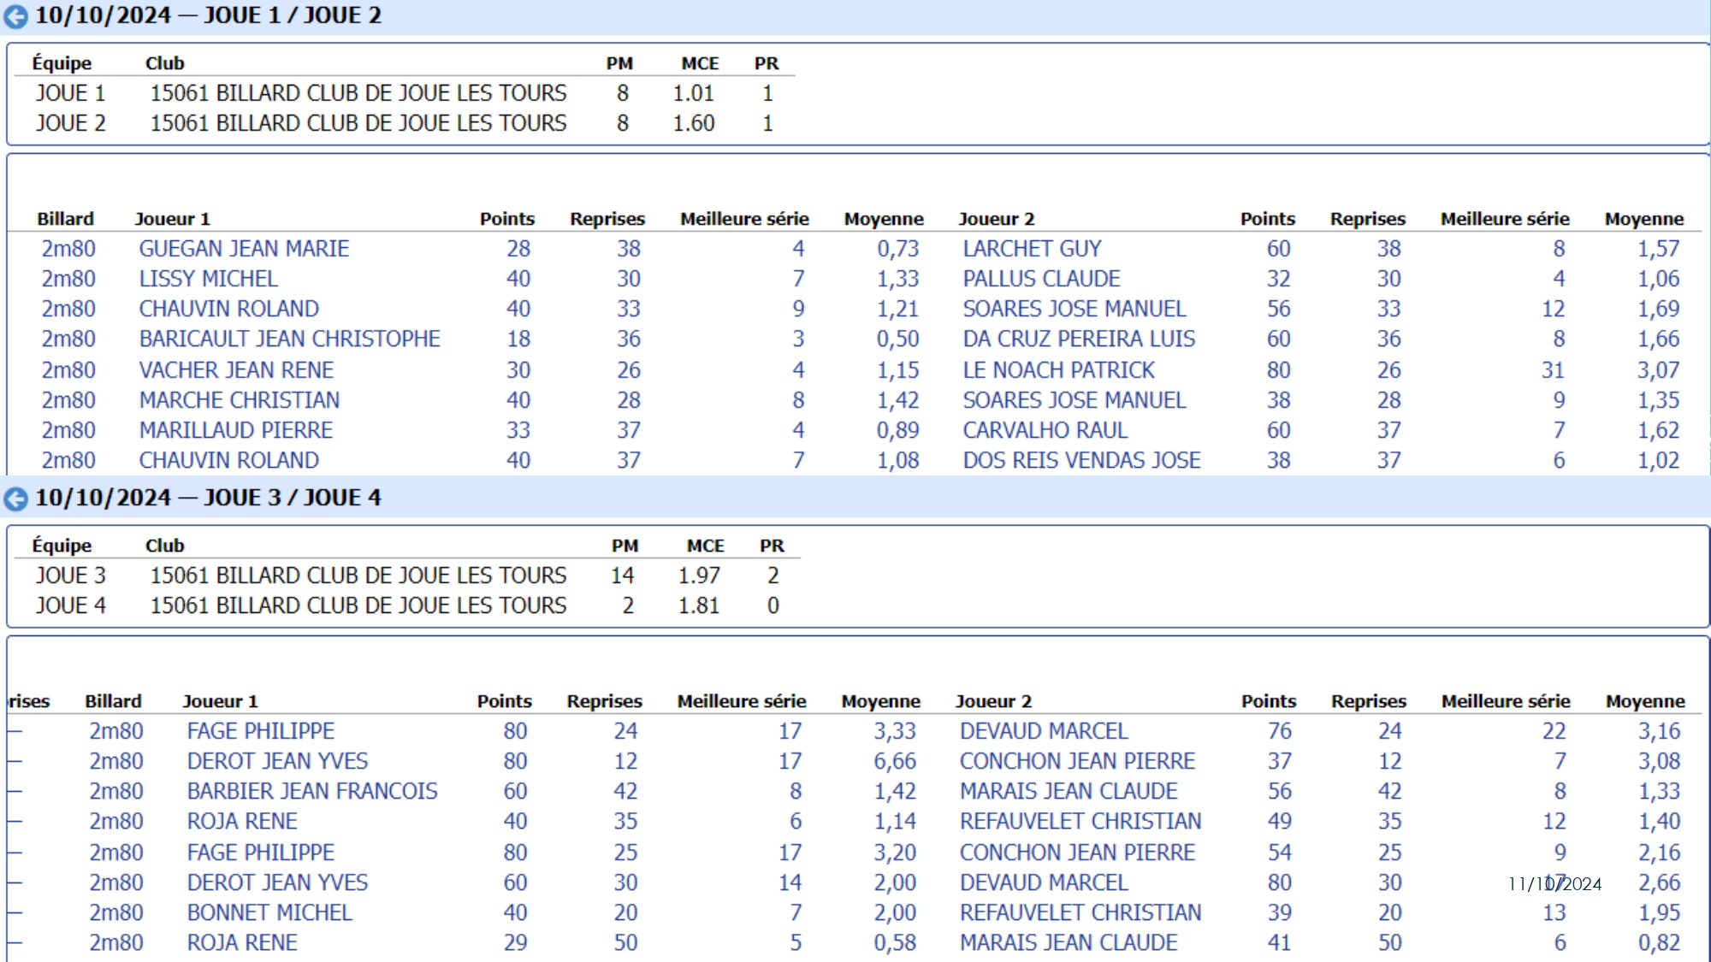Click MCE value 1.60 for JOUE 2
1711x962 pixels.
point(694,123)
